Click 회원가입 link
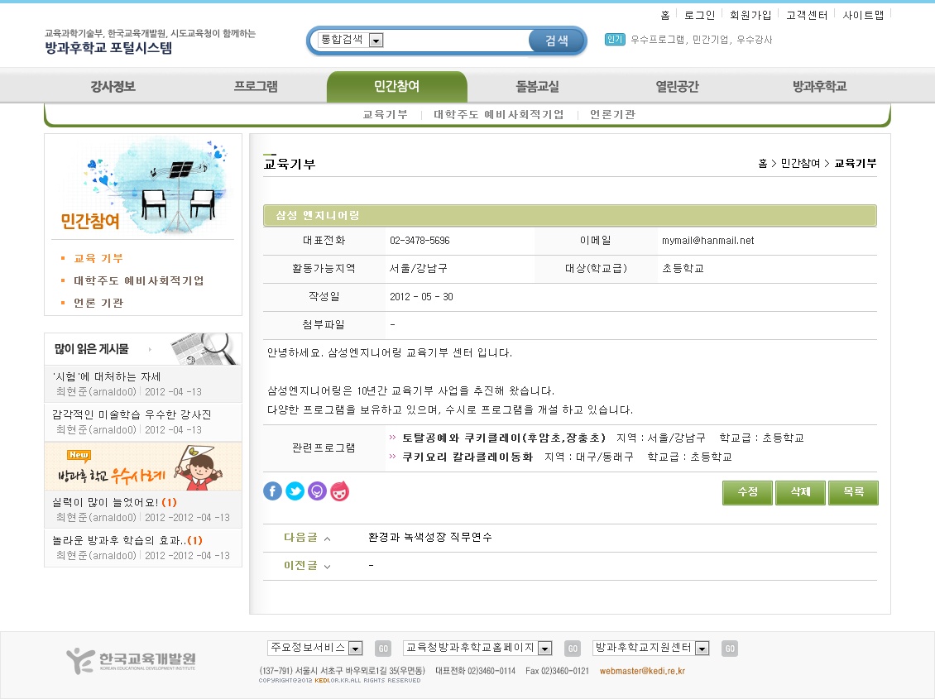Screen dimensions: 935x699 (x=750, y=15)
